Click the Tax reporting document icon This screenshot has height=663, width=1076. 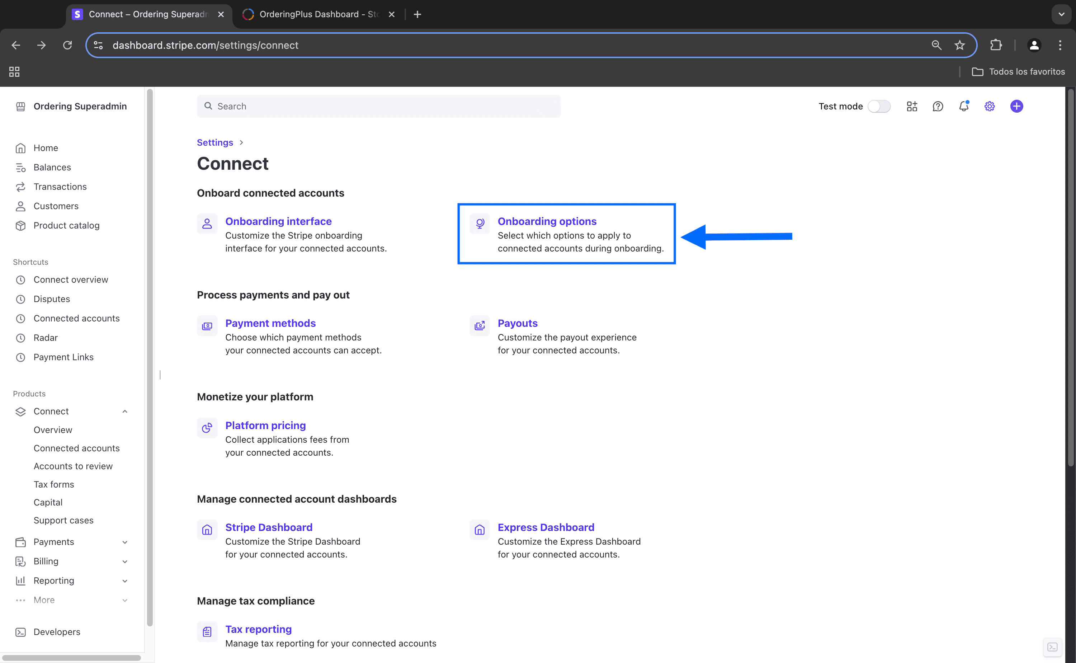[207, 631]
